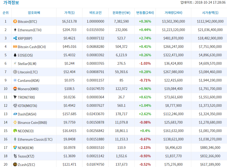Select Bitcoin price $6,513.78
The height and width of the screenshot is (167, 227).
pyautogui.click(x=69, y=22)
